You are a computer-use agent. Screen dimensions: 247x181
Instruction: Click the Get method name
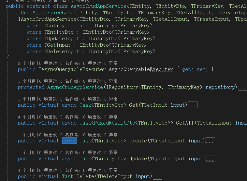click(133, 105)
